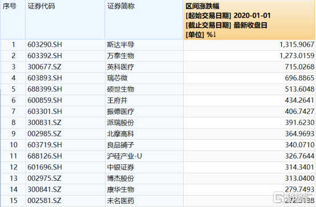
Task: Select the 未名医药 row name
Action: pos(120,201)
